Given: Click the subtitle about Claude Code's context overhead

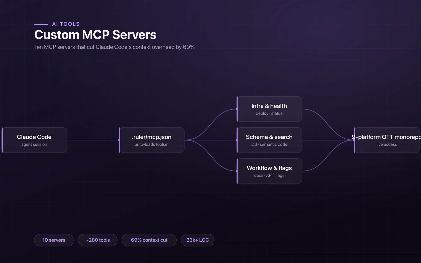Looking at the screenshot, I should [x=114, y=47].
